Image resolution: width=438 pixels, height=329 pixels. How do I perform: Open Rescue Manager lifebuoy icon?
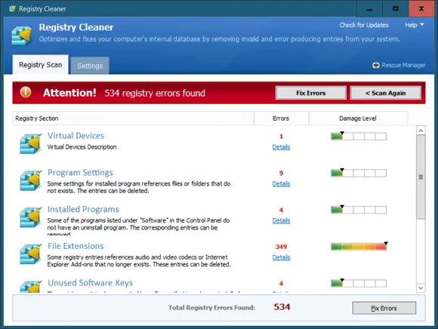pyautogui.click(x=376, y=66)
